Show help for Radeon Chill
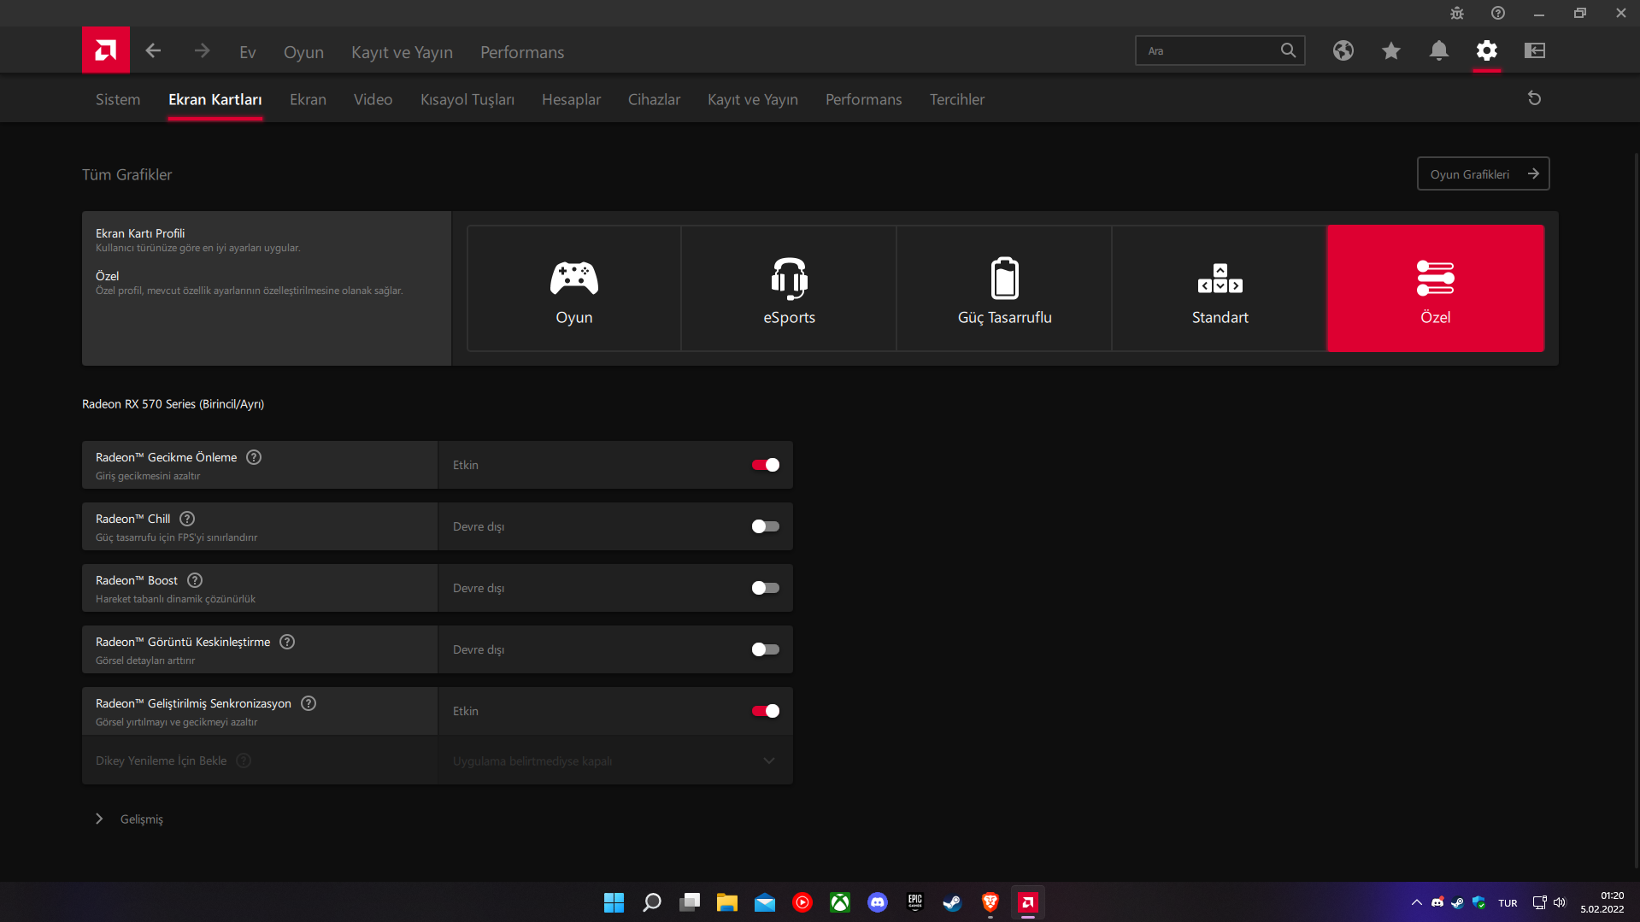 187,519
